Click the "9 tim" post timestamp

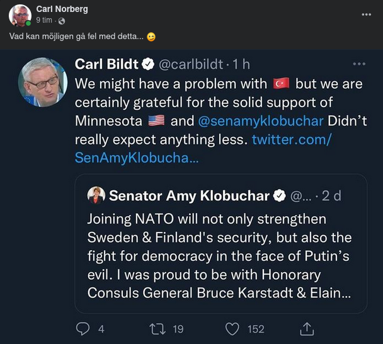pyautogui.click(x=46, y=21)
